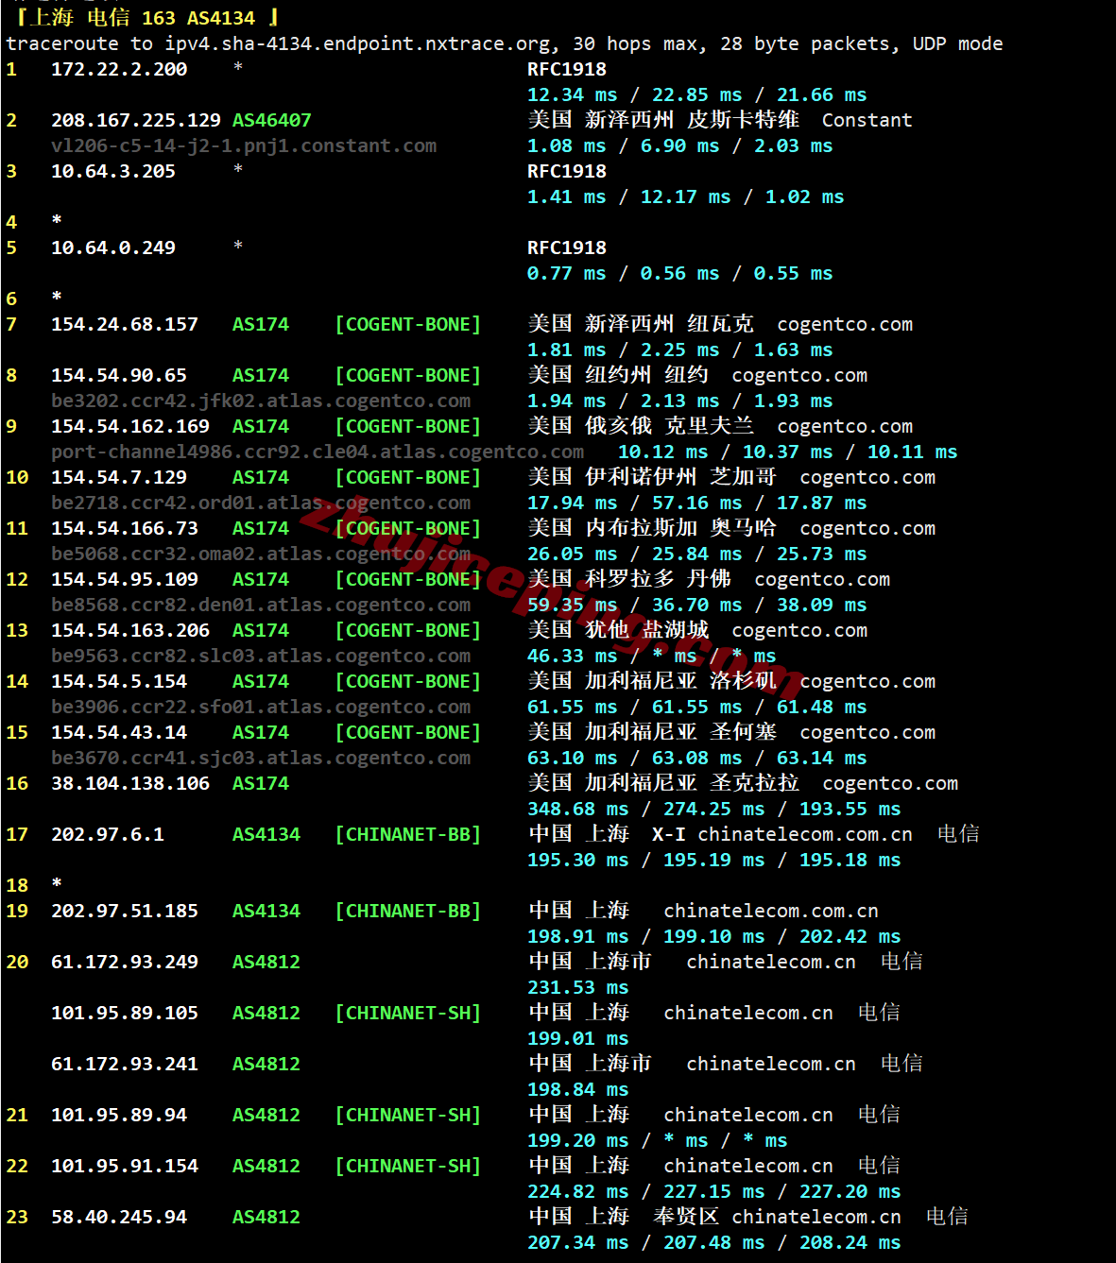Click 'chinatelecom.com.cn' on hop 17
This screenshot has height=1263, width=1116.
pyautogui.click(x=805, y=834)
